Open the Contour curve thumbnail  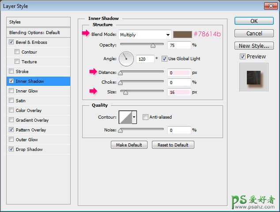[x=125, y=117]
